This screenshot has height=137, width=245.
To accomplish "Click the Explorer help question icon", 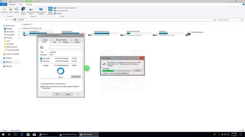I will click(243, 4).
